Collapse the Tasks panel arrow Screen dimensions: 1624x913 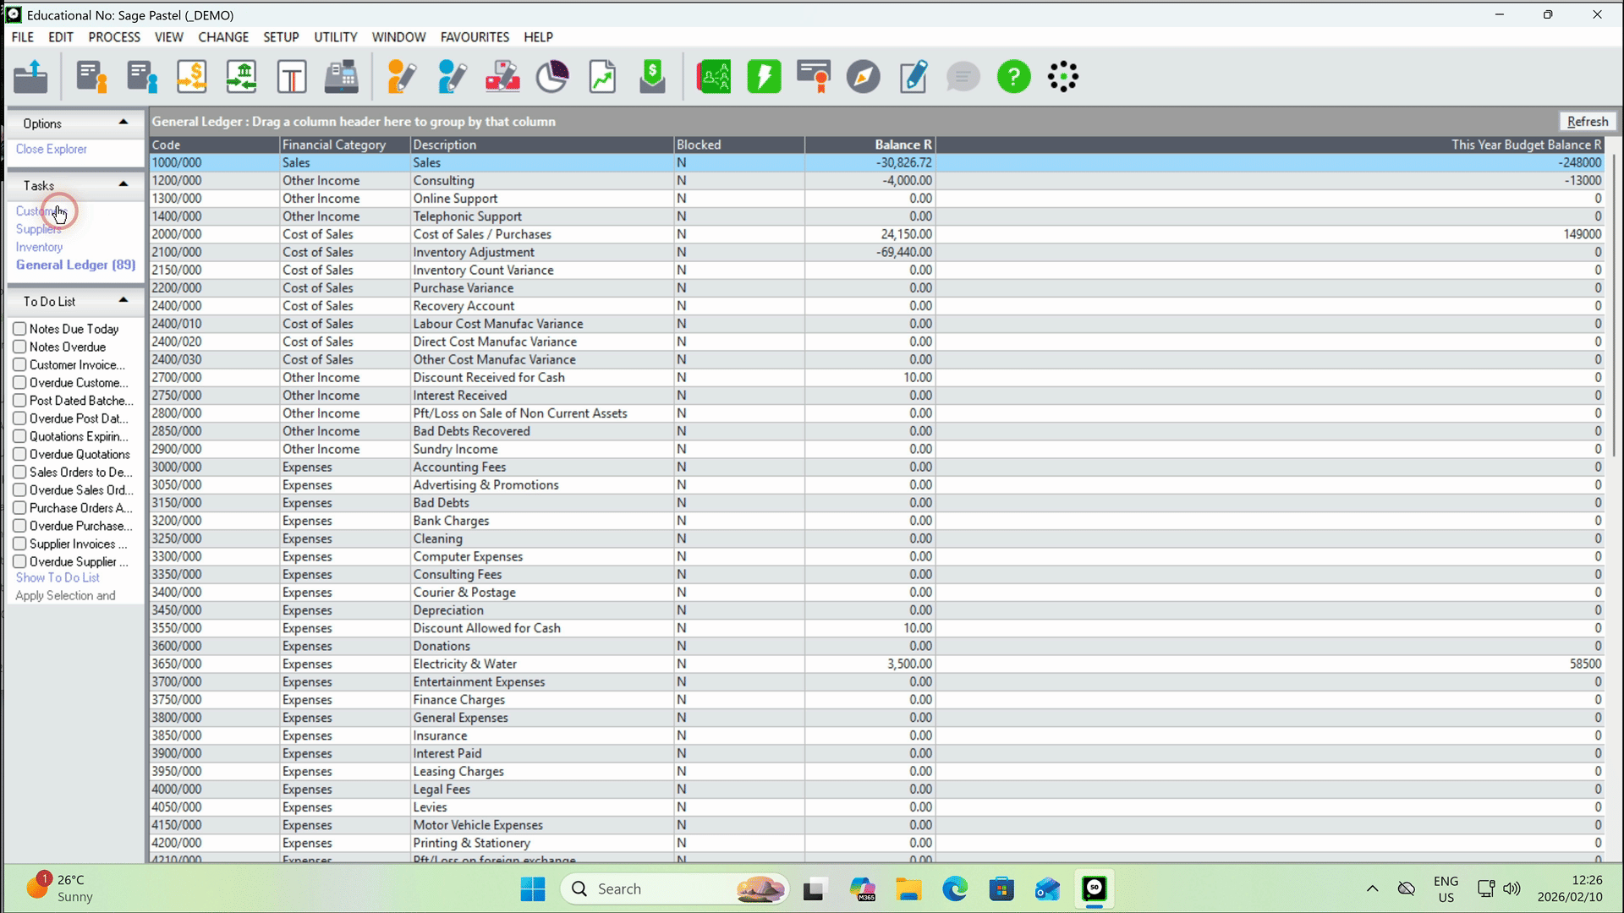pos(123,184)
